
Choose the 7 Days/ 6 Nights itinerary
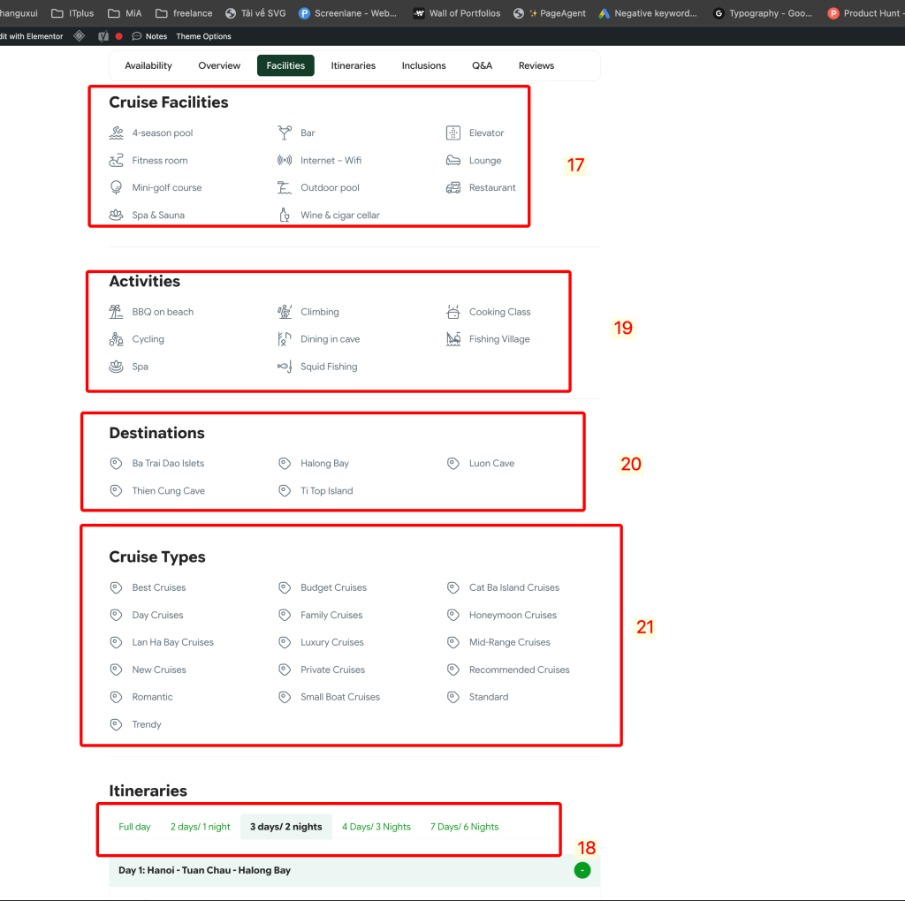[464, 827]
